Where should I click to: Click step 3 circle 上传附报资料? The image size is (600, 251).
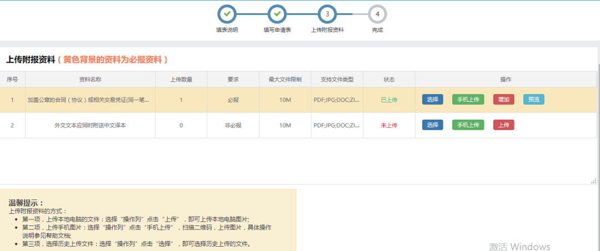pos(327,14)
